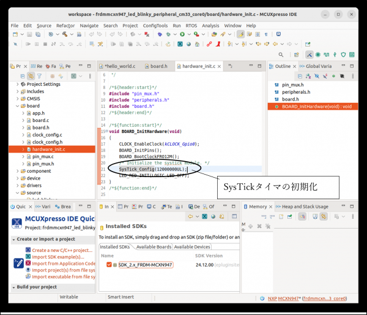367x315 pixels.
Task: Toggle Hide Fields in Outline view
Action: pos(317,76)
